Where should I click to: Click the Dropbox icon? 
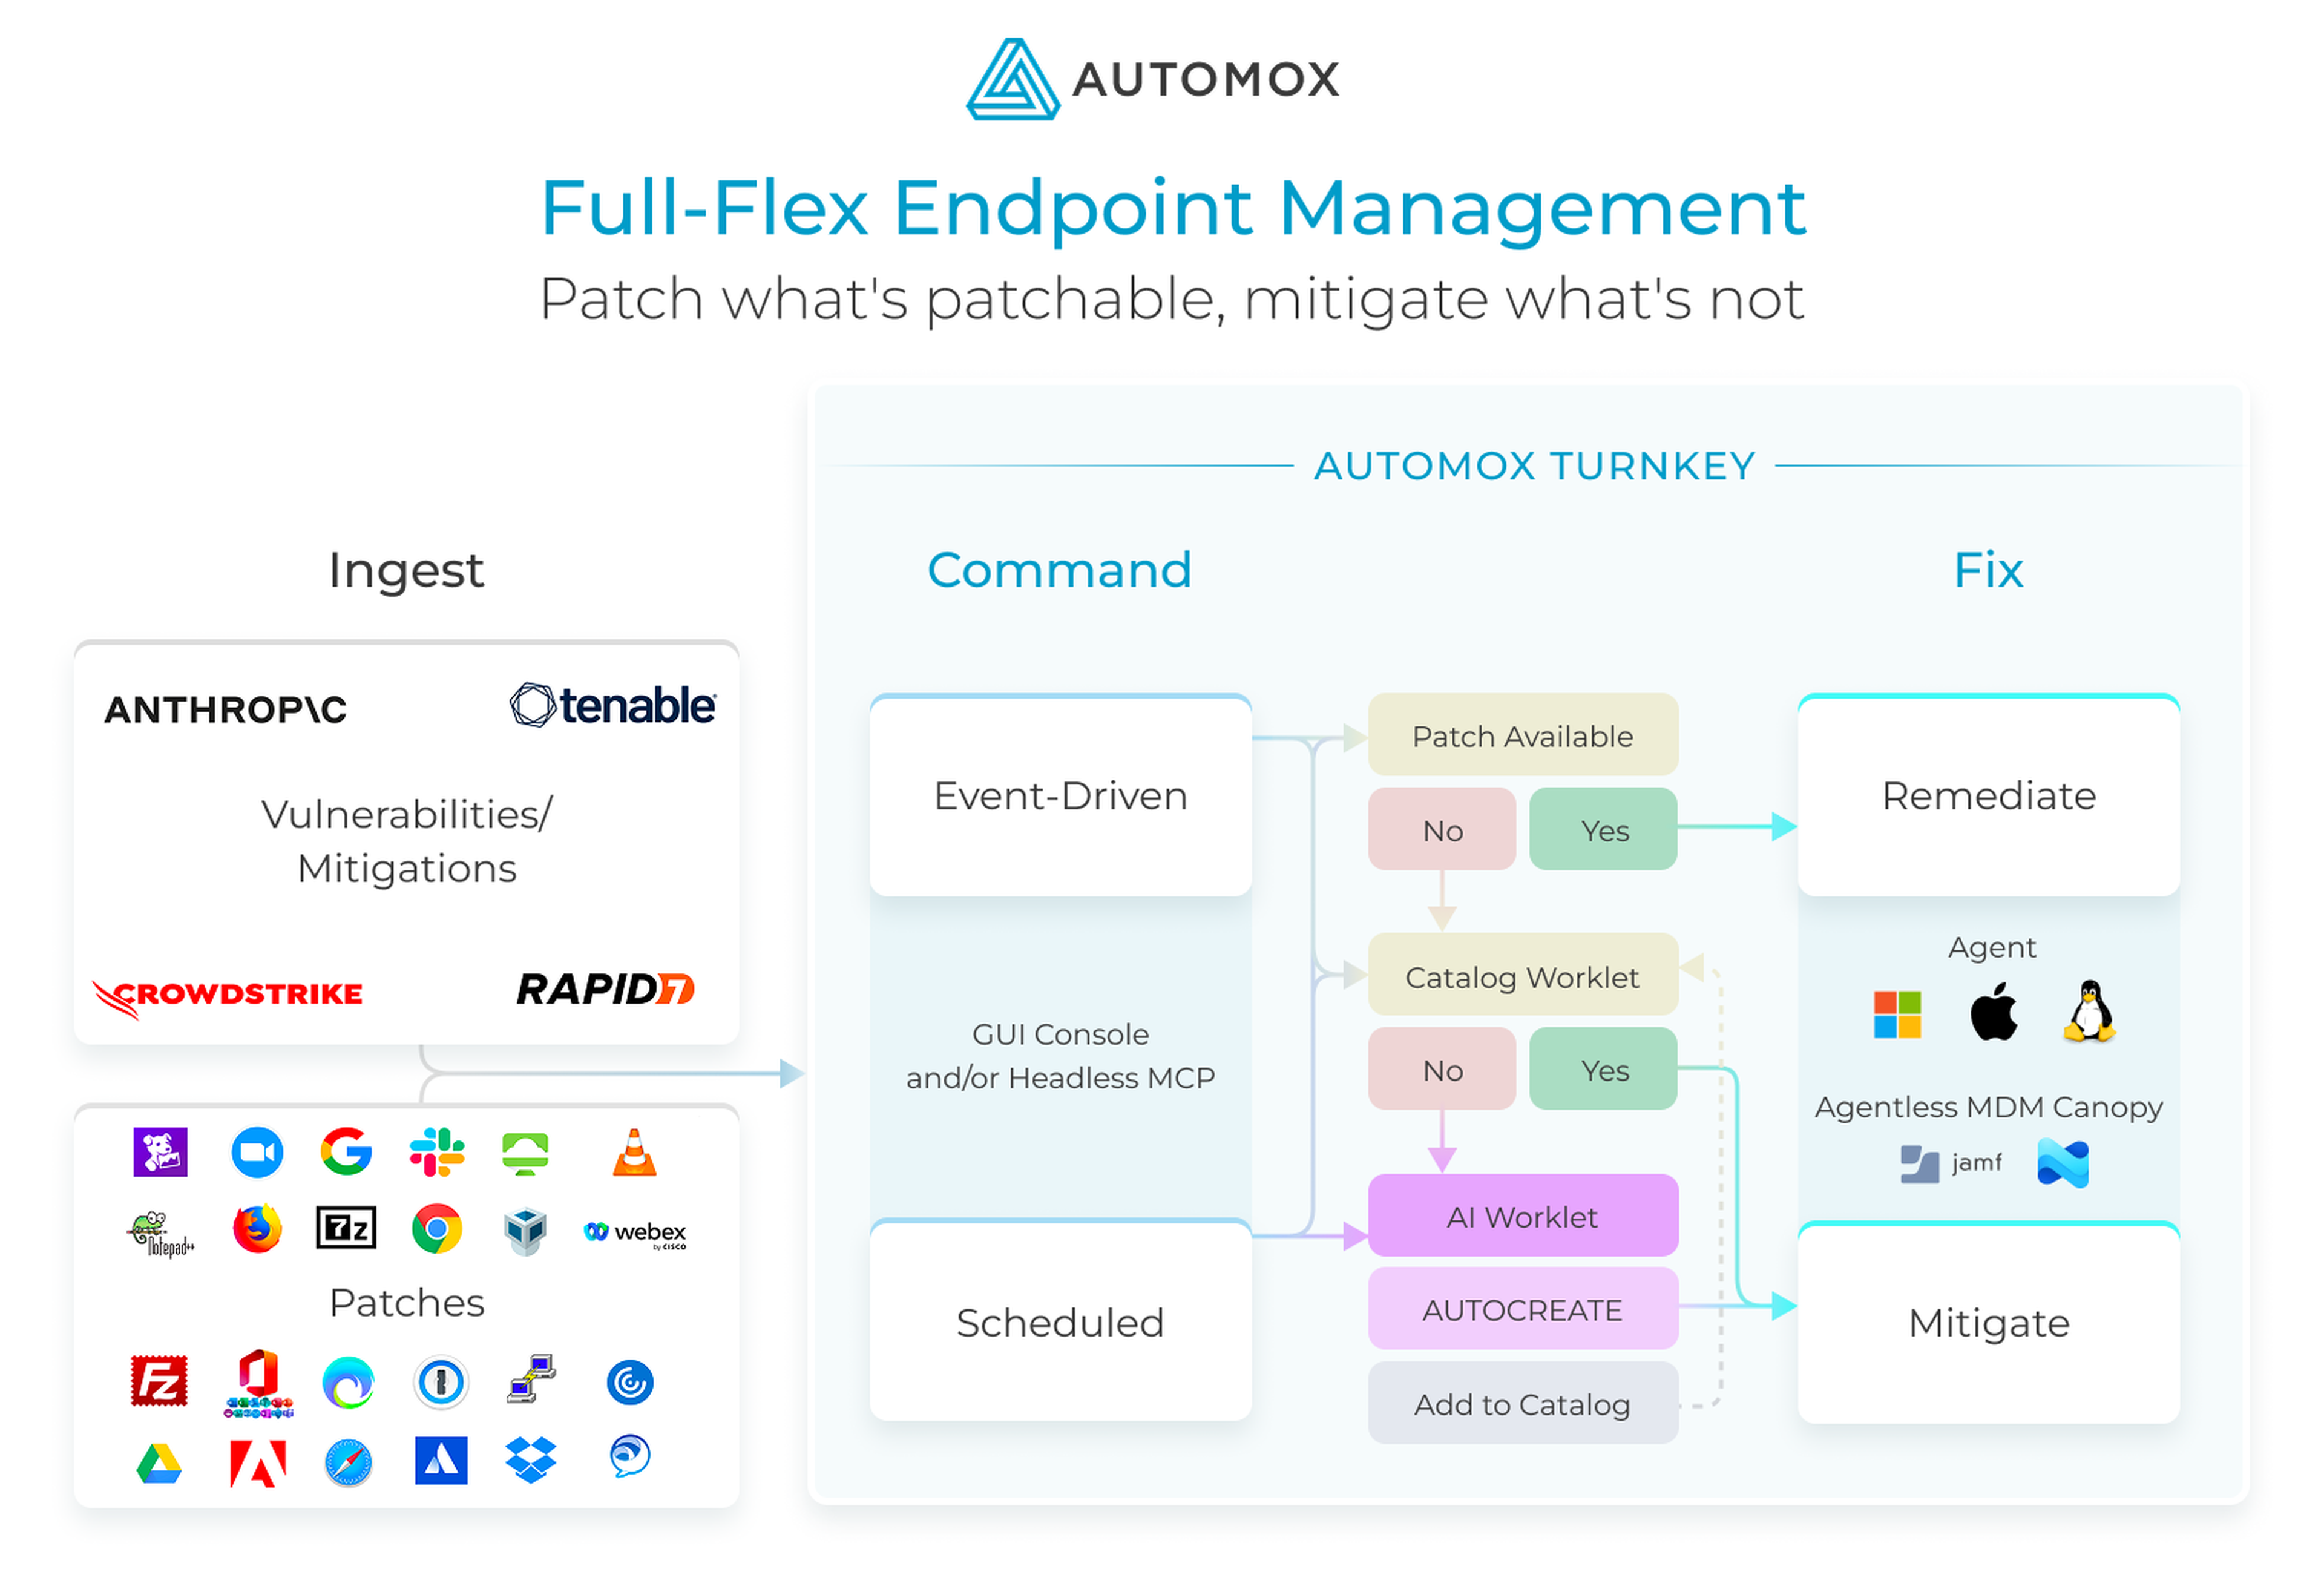pyautogui.click(x=531, y=1461)
